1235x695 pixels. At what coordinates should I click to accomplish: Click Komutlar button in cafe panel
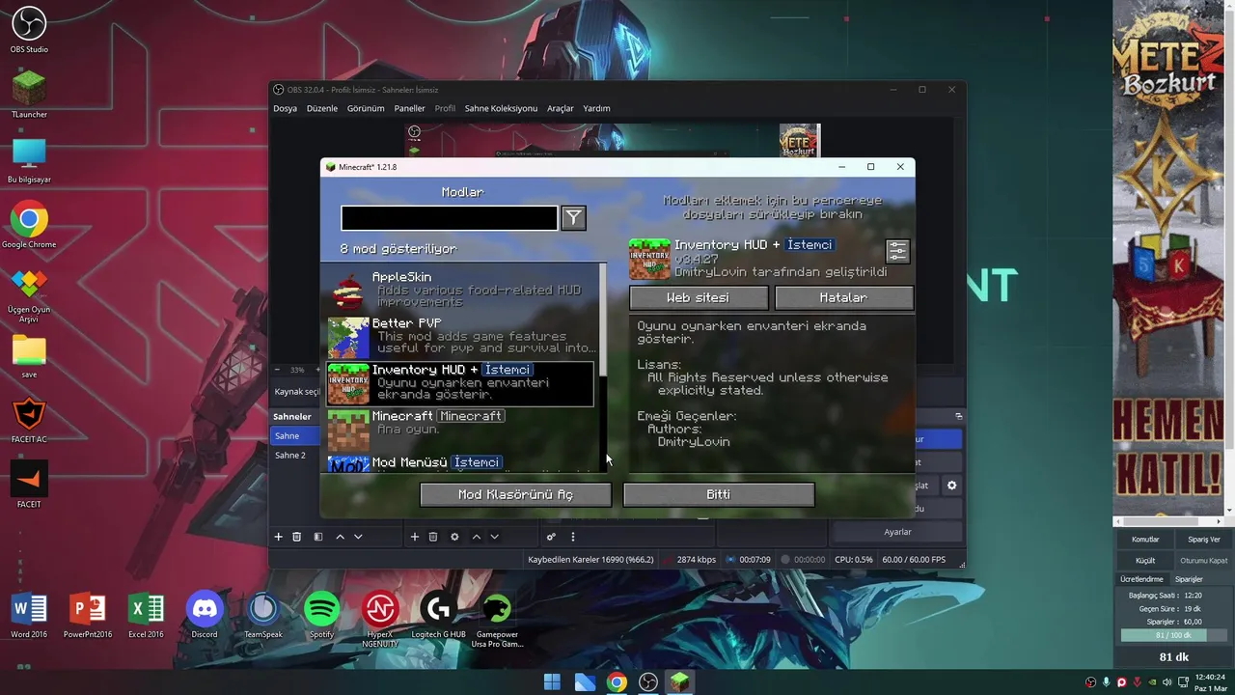tap(1145, 540)
